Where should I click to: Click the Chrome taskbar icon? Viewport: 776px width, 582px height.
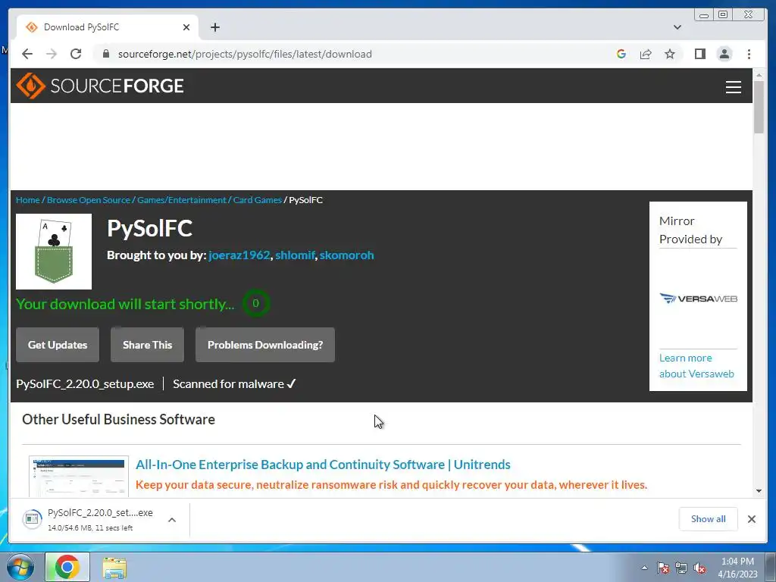[x=67, y=567]
